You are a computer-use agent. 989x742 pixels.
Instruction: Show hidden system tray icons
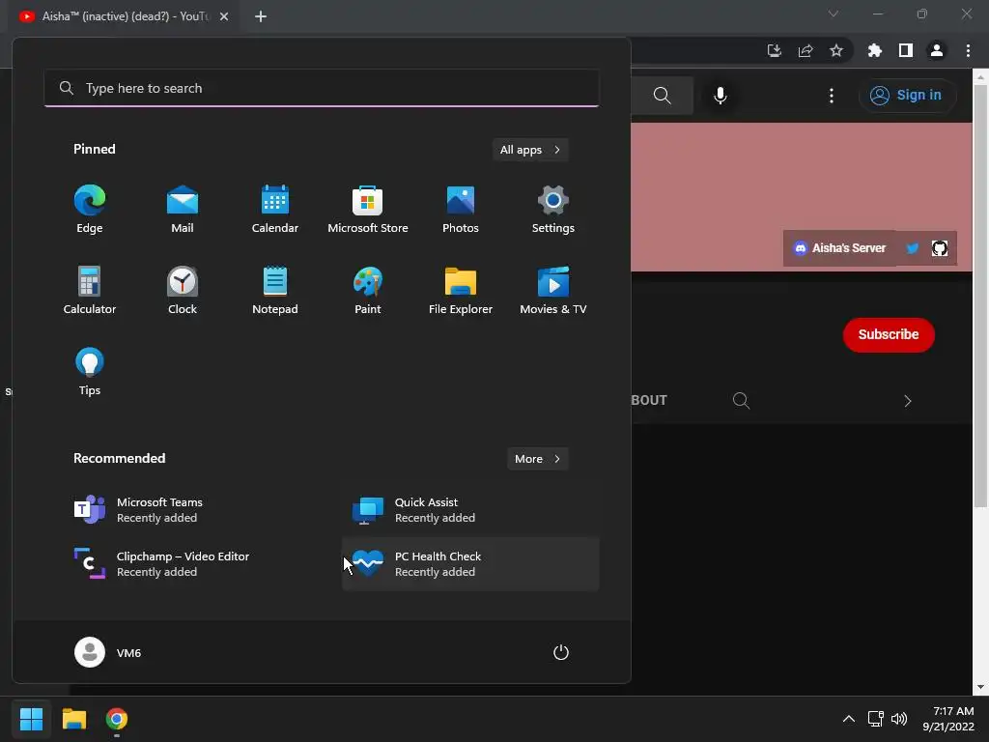pos(849,719)
